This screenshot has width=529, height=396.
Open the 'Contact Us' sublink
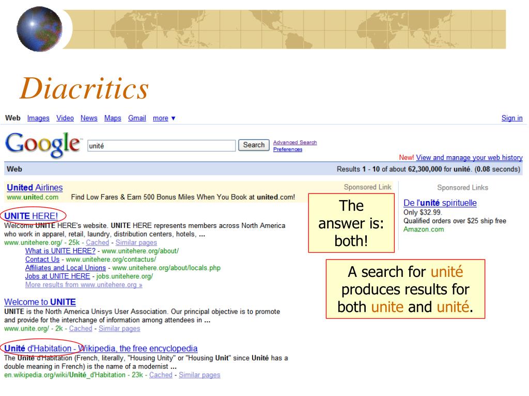42,259
